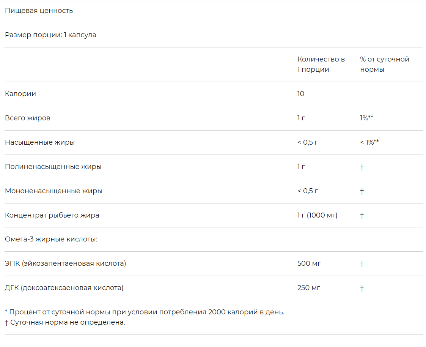Image resolution: width=426 pixels, height=347 pixels.
Task: Click the dagger symbol in the 'Полиненасыщенные жиры' row
Action: [362, 167]
